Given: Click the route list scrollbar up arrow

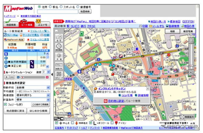Looking at the screenshot, I should click(x=48, y=53).
